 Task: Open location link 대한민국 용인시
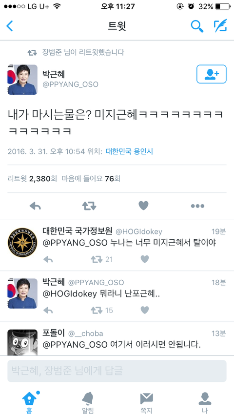coord(129,151)
